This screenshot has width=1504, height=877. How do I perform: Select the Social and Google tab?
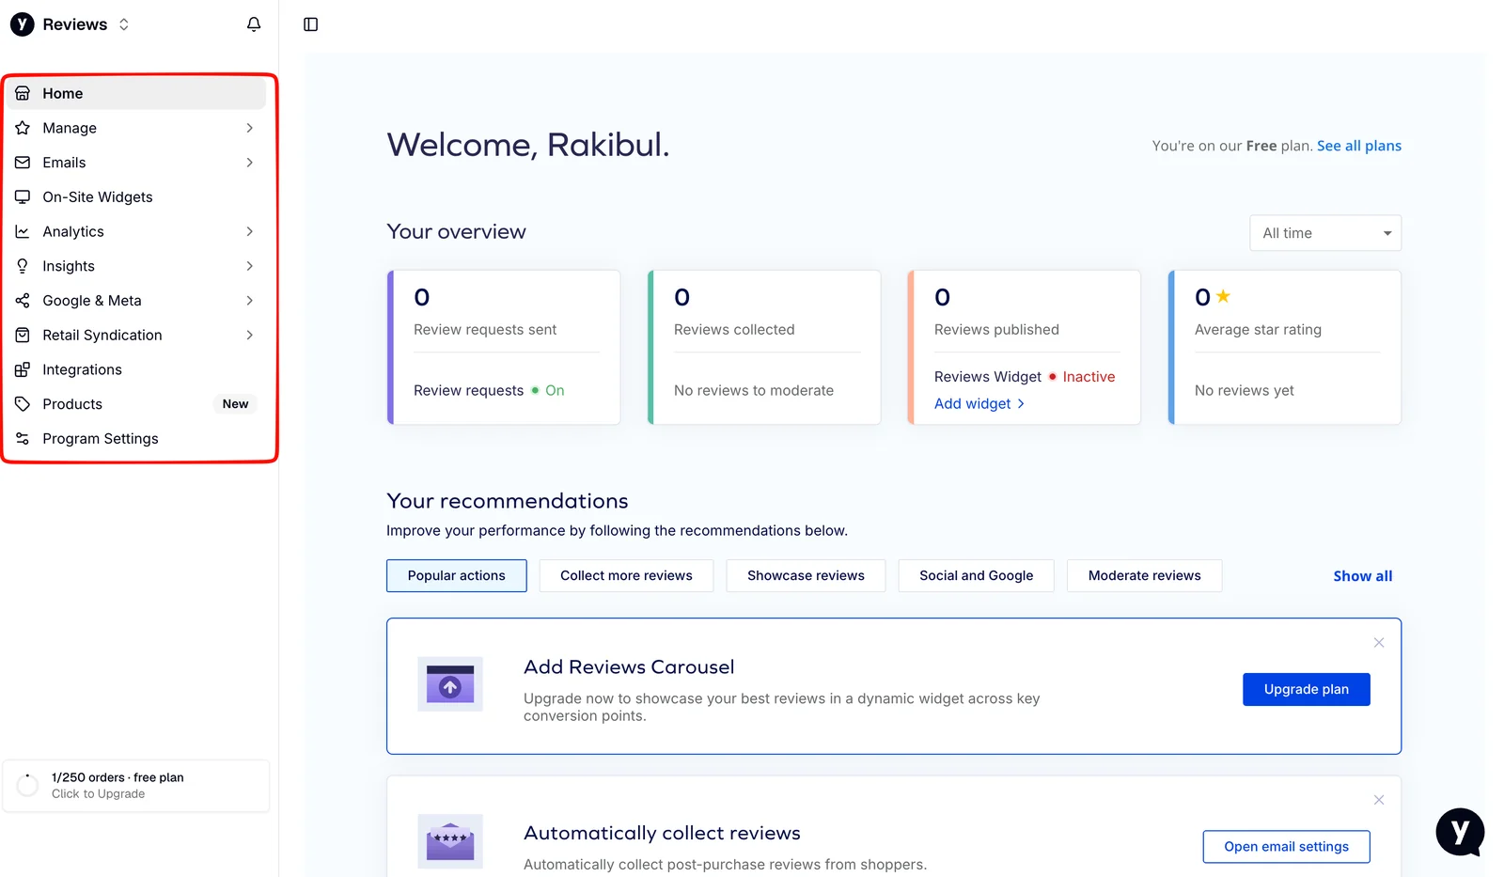pos(976,575)
